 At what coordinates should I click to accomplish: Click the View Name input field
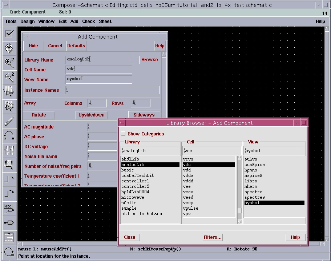click(x=99, y=79)
